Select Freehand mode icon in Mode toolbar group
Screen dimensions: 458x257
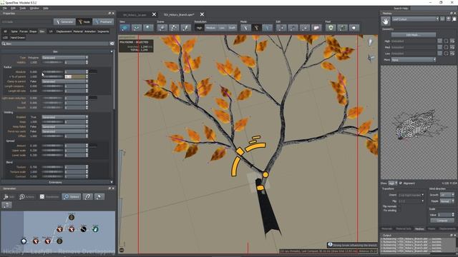click(x=267, y=28)
